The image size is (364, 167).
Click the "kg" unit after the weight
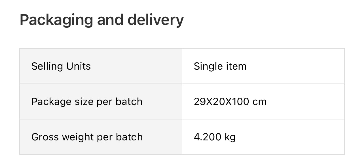(x=230, y=138)
